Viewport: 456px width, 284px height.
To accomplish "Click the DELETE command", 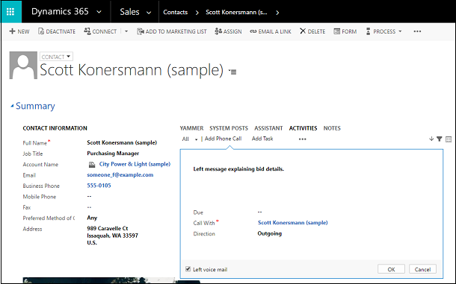I will coord(312,31).
